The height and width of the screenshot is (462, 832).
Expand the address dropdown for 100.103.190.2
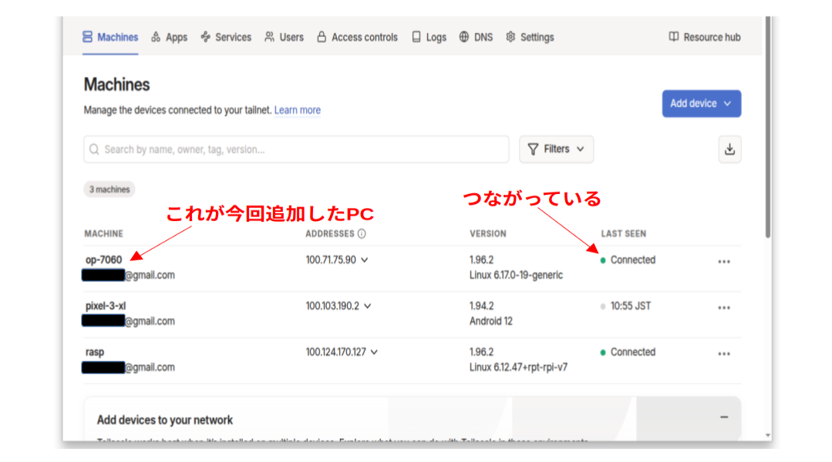click(x=368, y=306)
